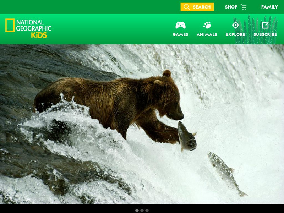This screenshot has width=284, height=213.
Task: Open the Explore menu label
Action: (235, 34)
